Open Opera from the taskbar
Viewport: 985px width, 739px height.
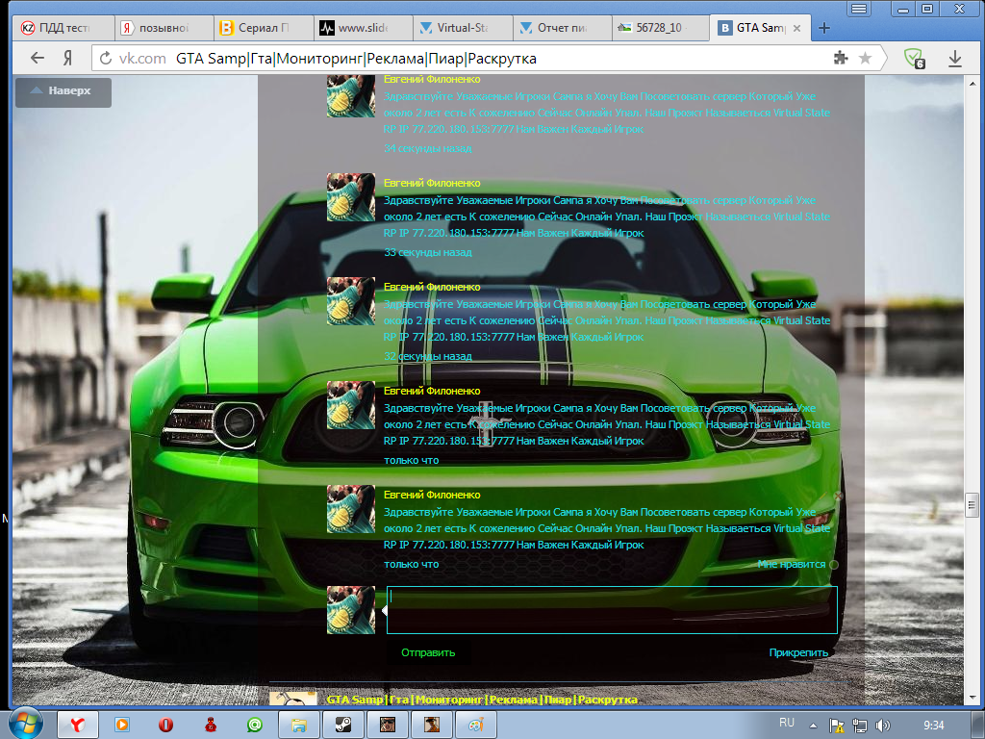(165, 726)
